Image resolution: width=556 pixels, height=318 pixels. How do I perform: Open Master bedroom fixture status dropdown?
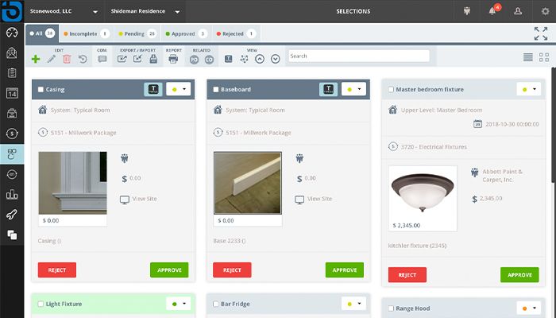tap(529, 89)
